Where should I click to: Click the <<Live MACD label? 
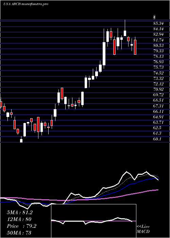[x=143, y=229]
